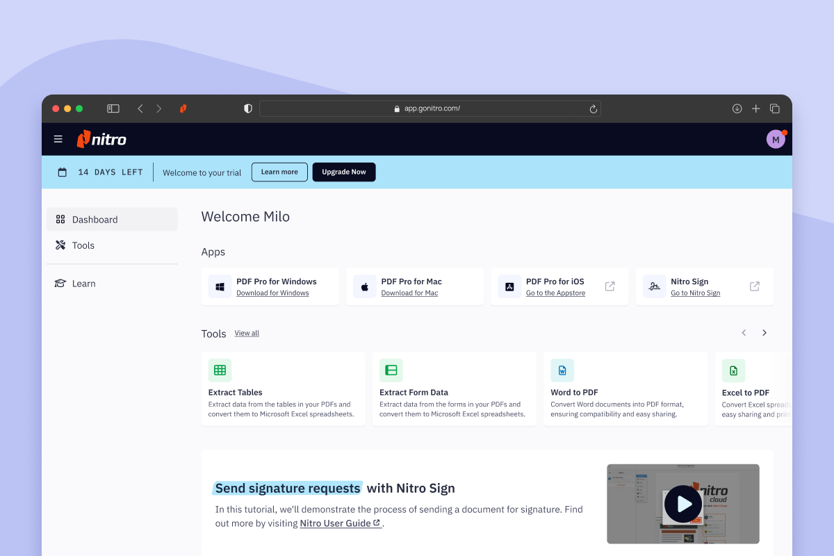This screenshot has height=556, width=834.
Task: Click the Learn more button
Action: tap(279, 172)
